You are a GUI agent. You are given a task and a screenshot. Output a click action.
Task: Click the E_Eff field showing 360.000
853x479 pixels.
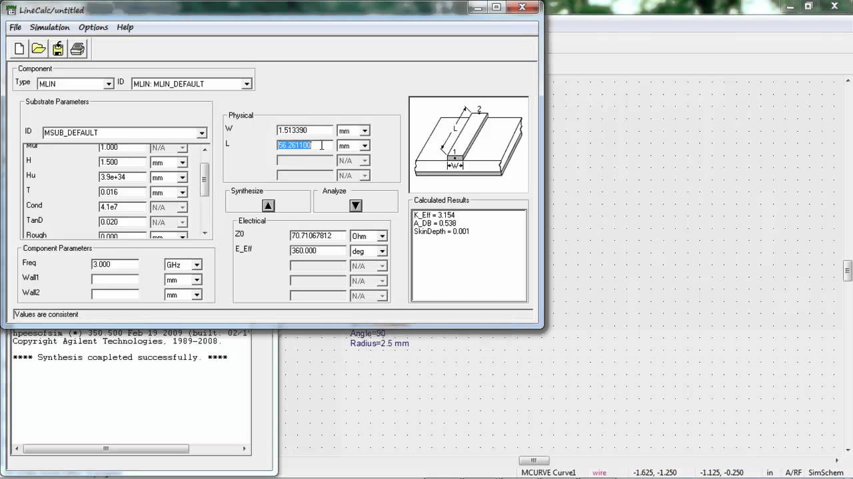pos(319,251)
